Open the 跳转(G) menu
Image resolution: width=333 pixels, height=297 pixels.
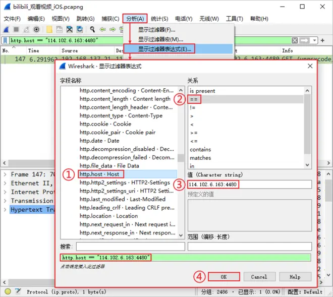click(85, 19)
